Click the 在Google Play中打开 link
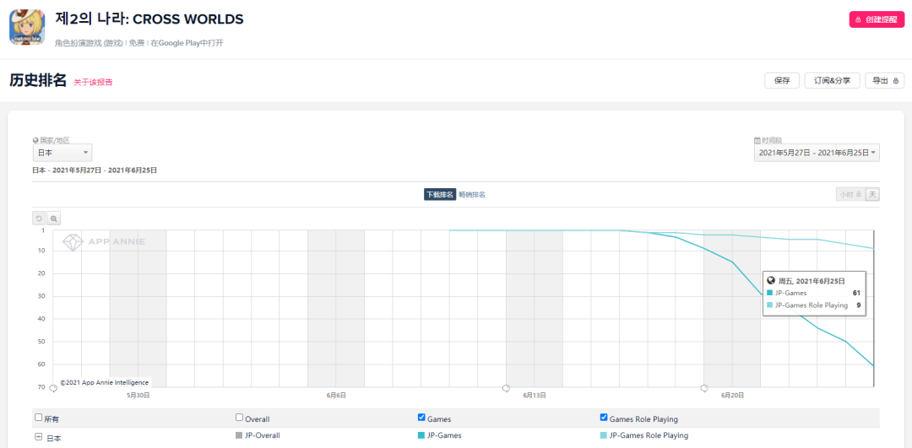The image size is (912, 448). pyautogui.click(x=187, y=43)
